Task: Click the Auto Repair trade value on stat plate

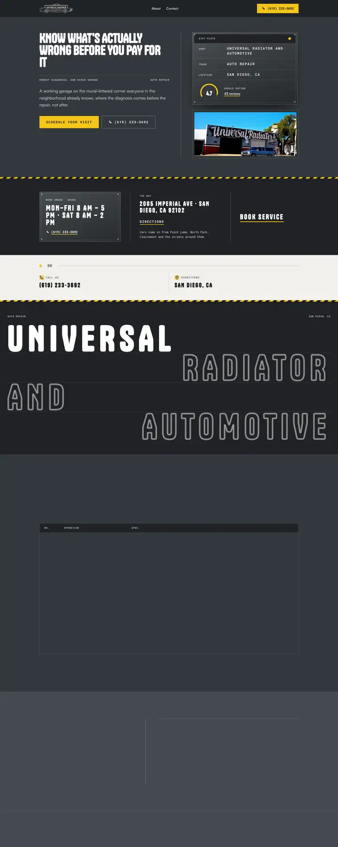Action: (x=241, y=64)
